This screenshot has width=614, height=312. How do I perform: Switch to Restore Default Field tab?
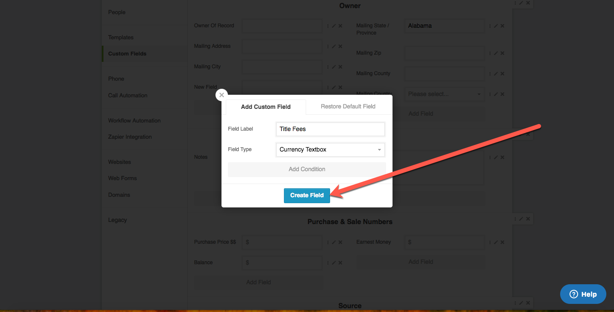(348, 106)
